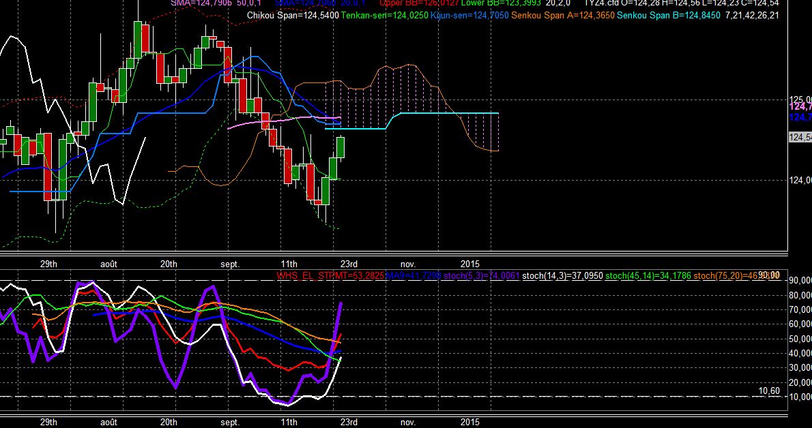Click the grey 124,54 current price tag

[800, 137]
